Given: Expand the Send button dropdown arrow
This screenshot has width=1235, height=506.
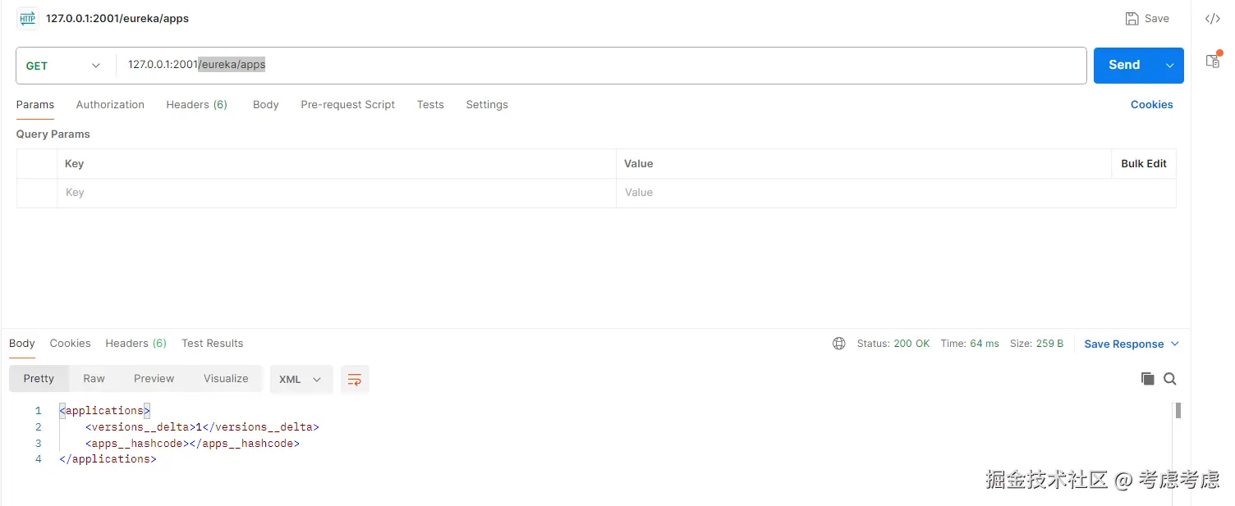Looking at the screenshot, I should (1169, 66).
